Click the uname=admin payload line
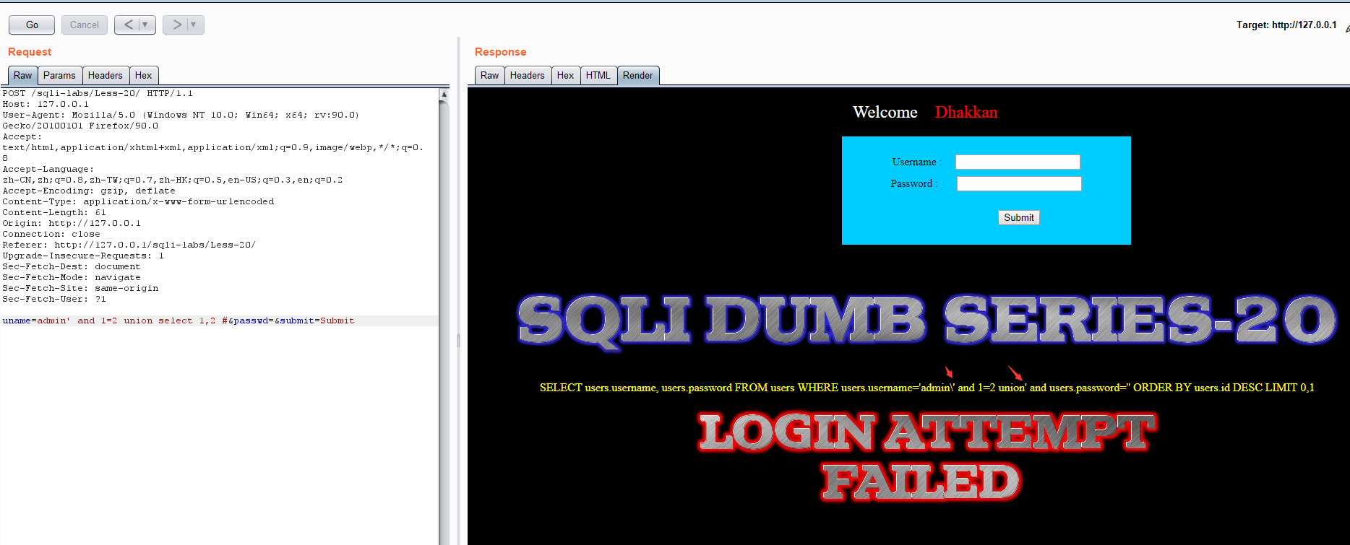The height and width of the screenshot is (545, 1350). click(x=179, y=321)
